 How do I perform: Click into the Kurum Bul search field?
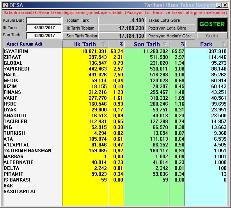click(44, 20)
